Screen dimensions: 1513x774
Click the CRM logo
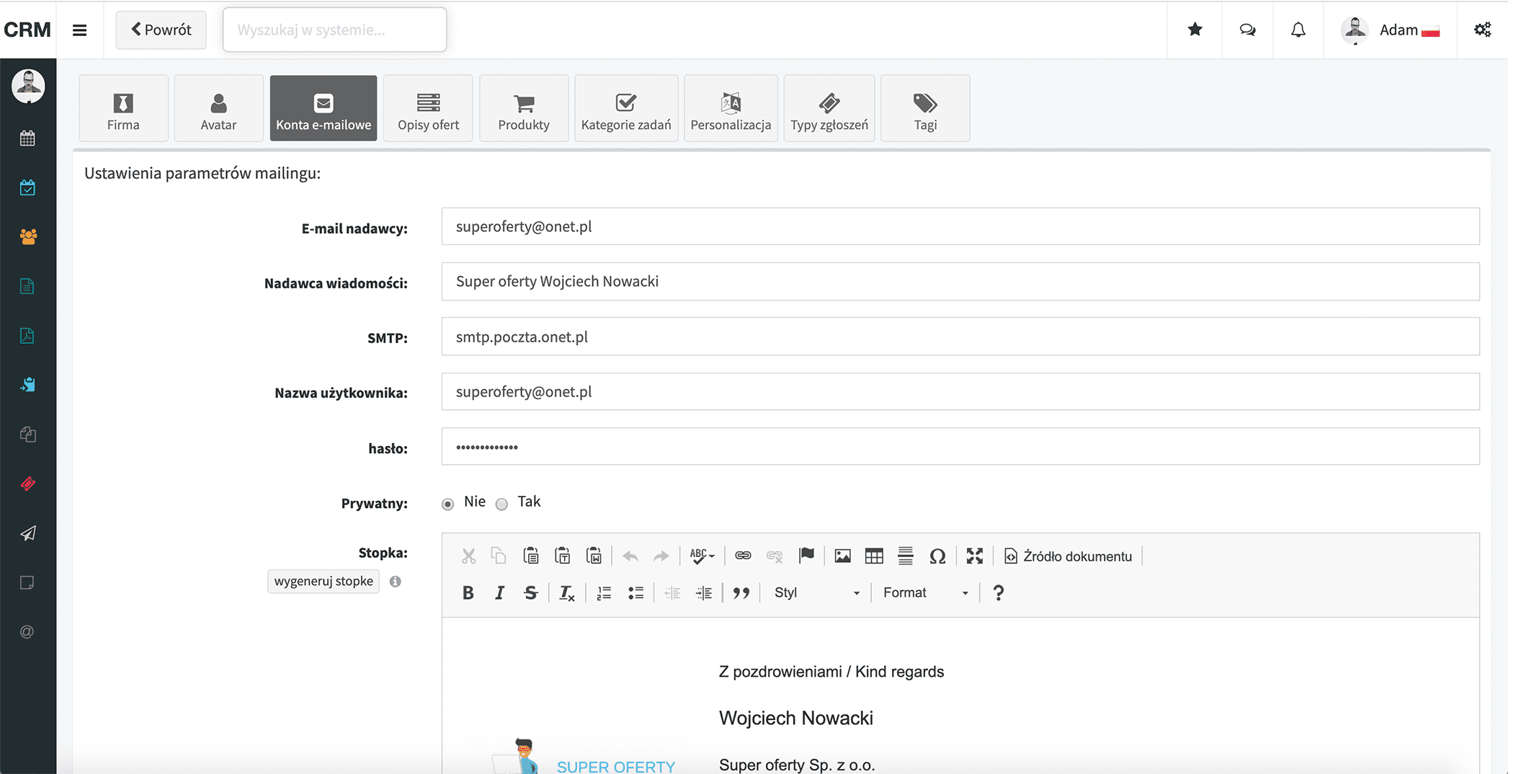coord(27,30)
